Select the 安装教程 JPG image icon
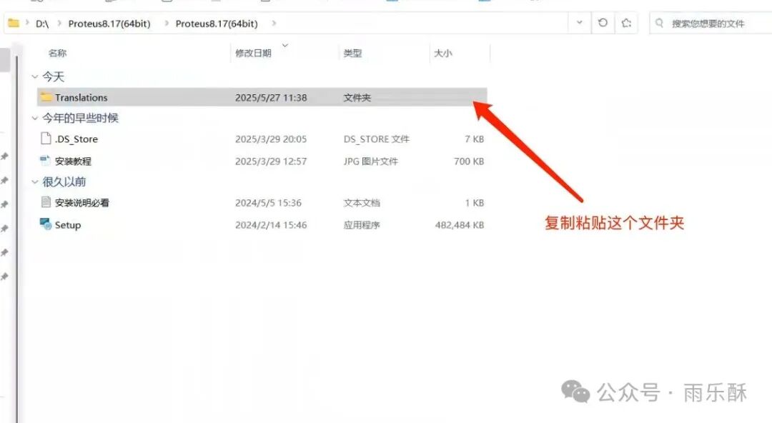This screenshot has width=772, height=423. point(46,161)
